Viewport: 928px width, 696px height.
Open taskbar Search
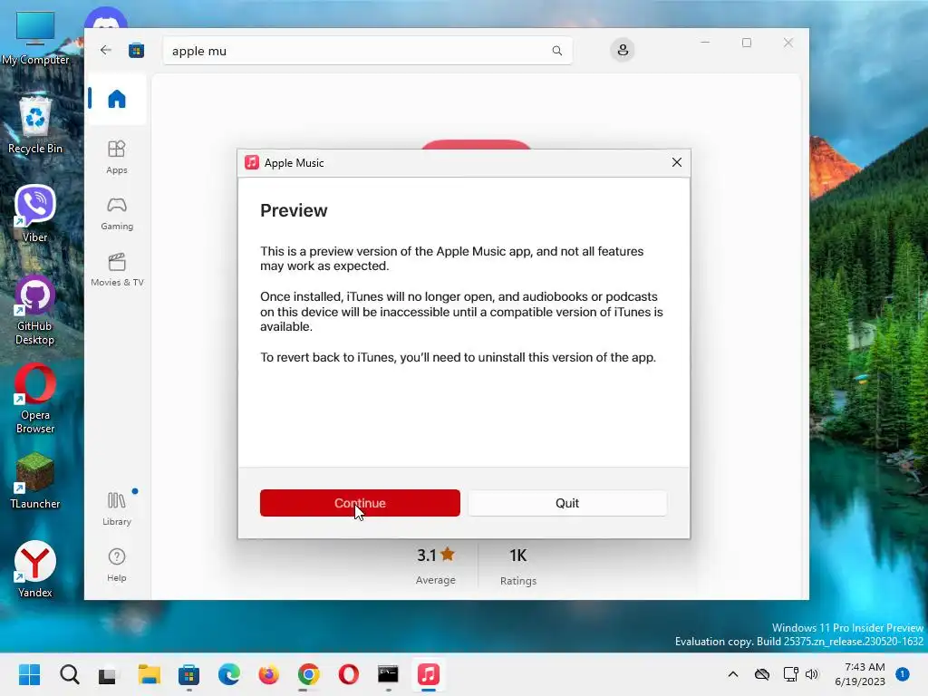point(69,674)
